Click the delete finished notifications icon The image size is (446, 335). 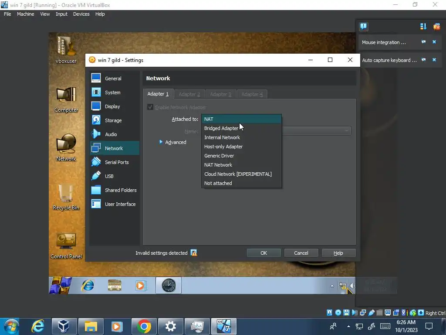coord(436,27)
